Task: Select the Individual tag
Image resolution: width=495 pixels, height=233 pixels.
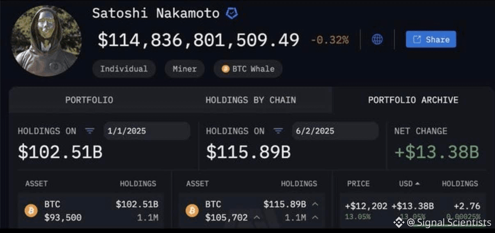Action: pyautogui.click(x=124, y=69)
